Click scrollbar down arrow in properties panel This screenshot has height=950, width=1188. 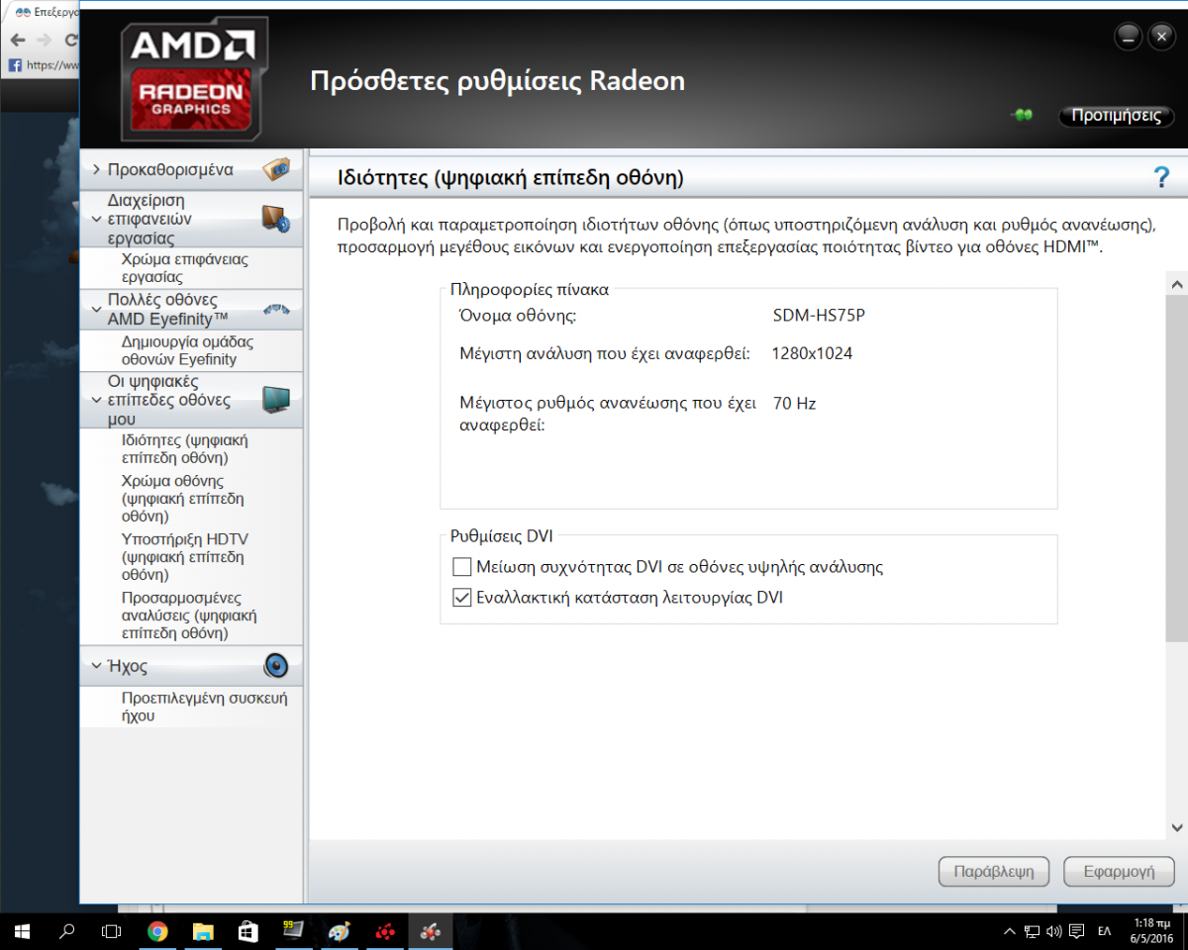coord(1176,827)
